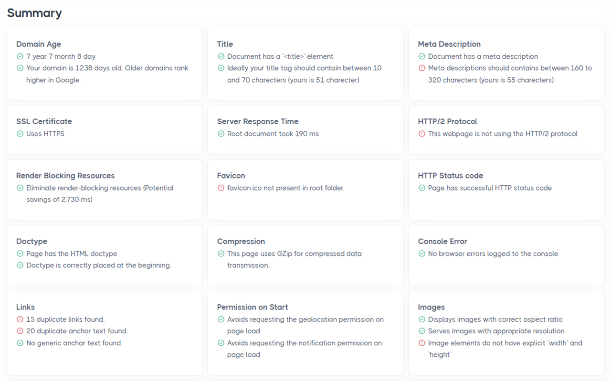Screen dimensions: 611x382
Task: Open the Domain Age card
Action: tap(39, 44)
